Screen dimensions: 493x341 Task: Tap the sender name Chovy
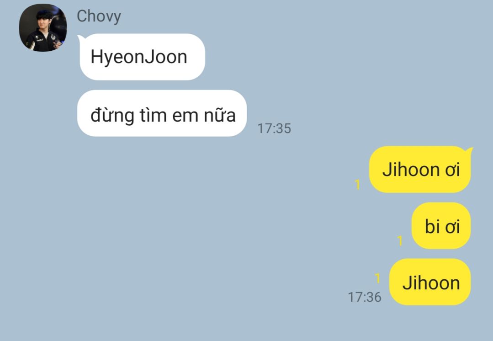click(x=99, y=16)
